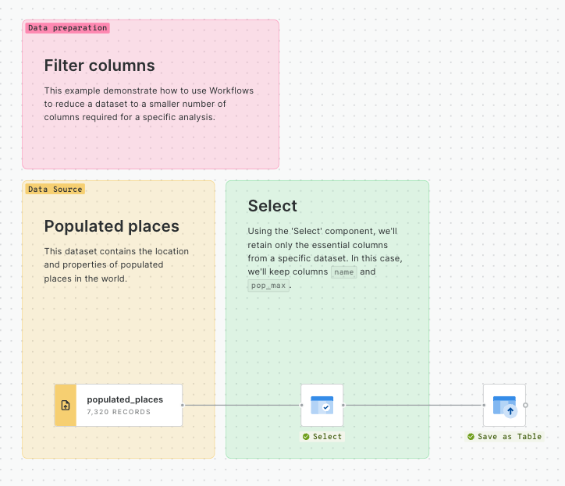Click the green Select note heading
This screenshot has width=565, height=486.
pos(272,206)
